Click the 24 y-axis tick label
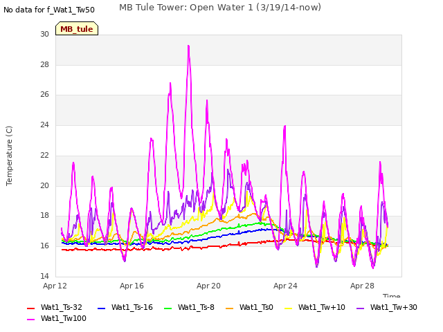The image size is (443, 332). coord(44,124)
